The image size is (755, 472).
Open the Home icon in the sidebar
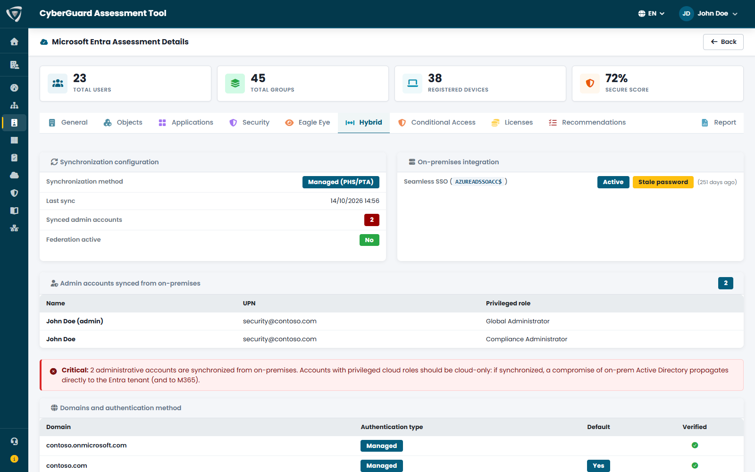tap(14, 42)
